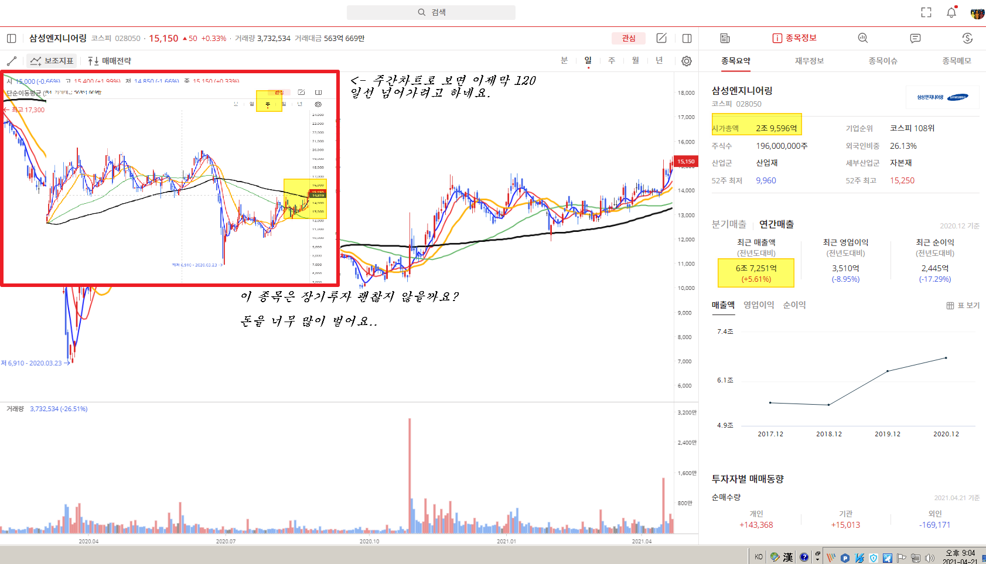Click the blue help question icon in taskbar

[804, 557]
